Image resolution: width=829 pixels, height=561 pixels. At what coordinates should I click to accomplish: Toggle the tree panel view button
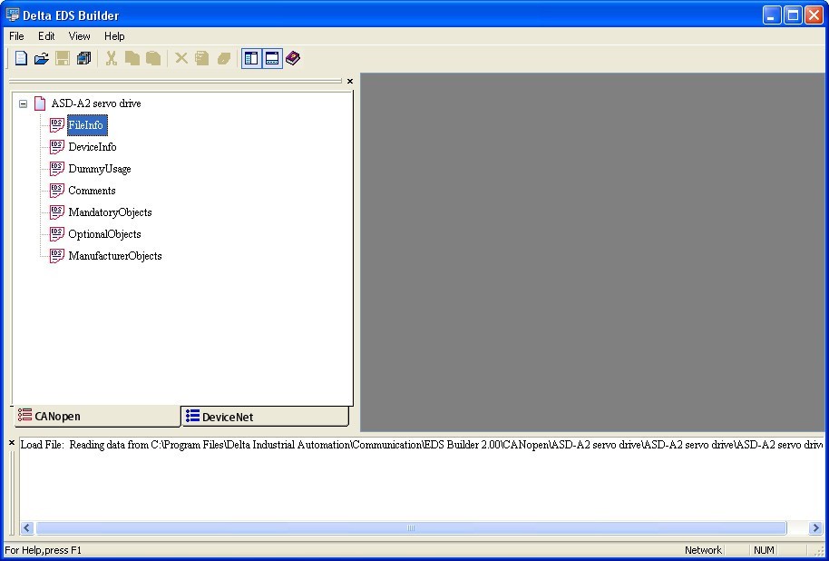(251, 58)
